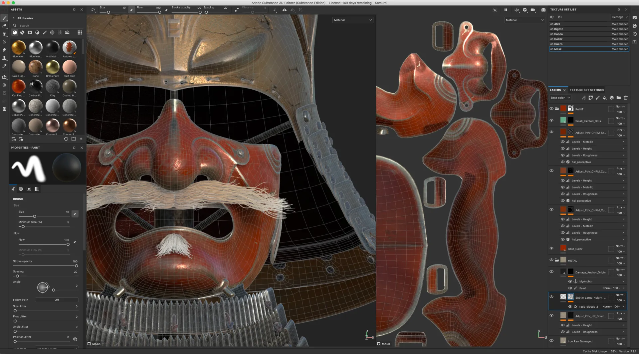Toggle symmetry icon in top toolbar
Viewport: 639px width, 354px height.
[517, 10]
